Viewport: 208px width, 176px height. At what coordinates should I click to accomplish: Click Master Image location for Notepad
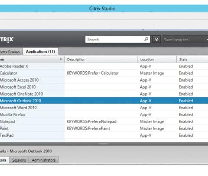click(x=152, y=122)
